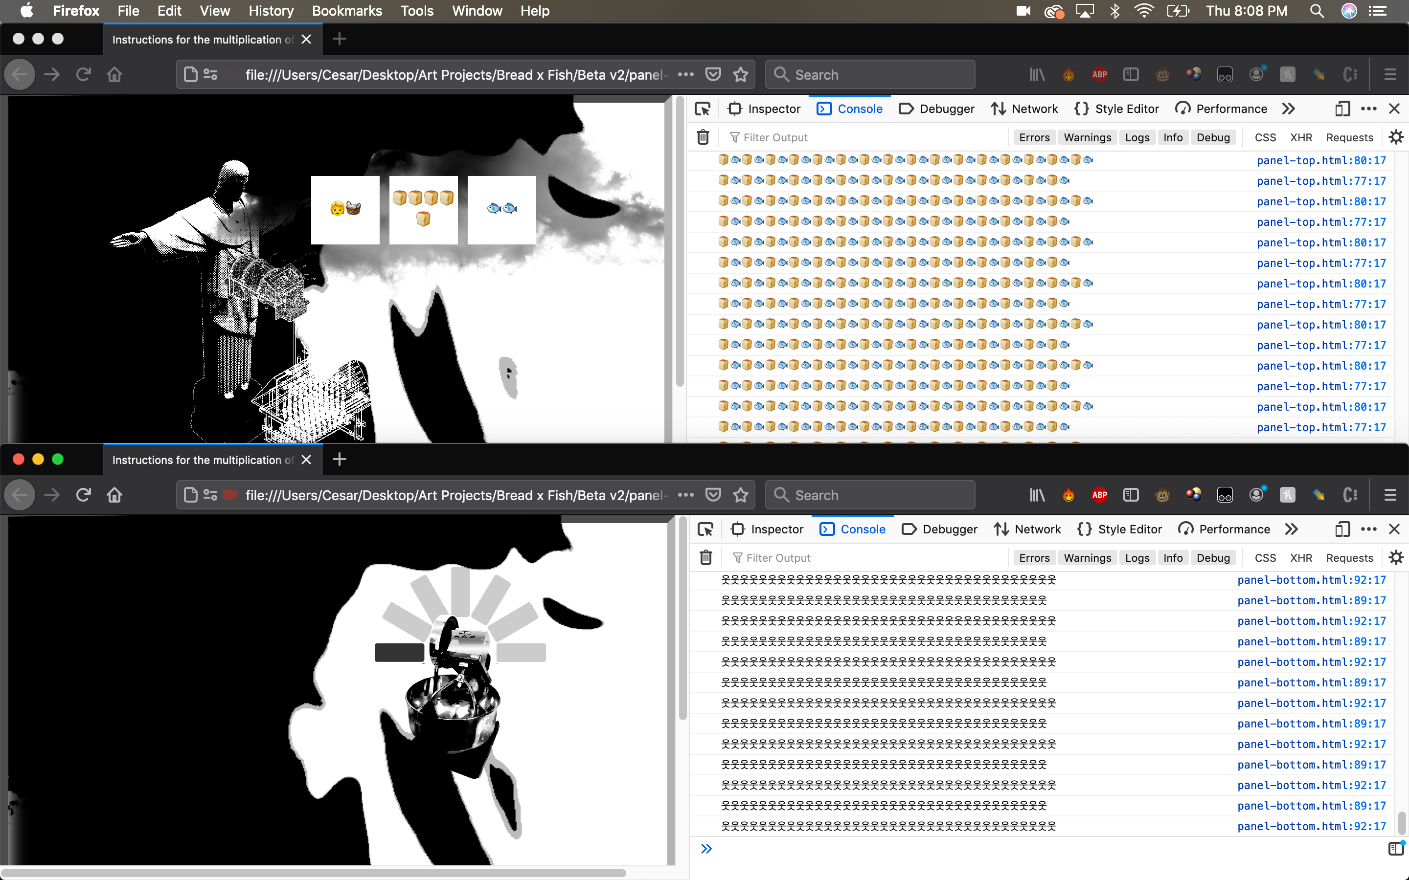The width and height of the screenshot is (1409, 880).
Task: Bookmark the page with the star in bottom window
Action: pyautogui.click(x=741, y=495)
